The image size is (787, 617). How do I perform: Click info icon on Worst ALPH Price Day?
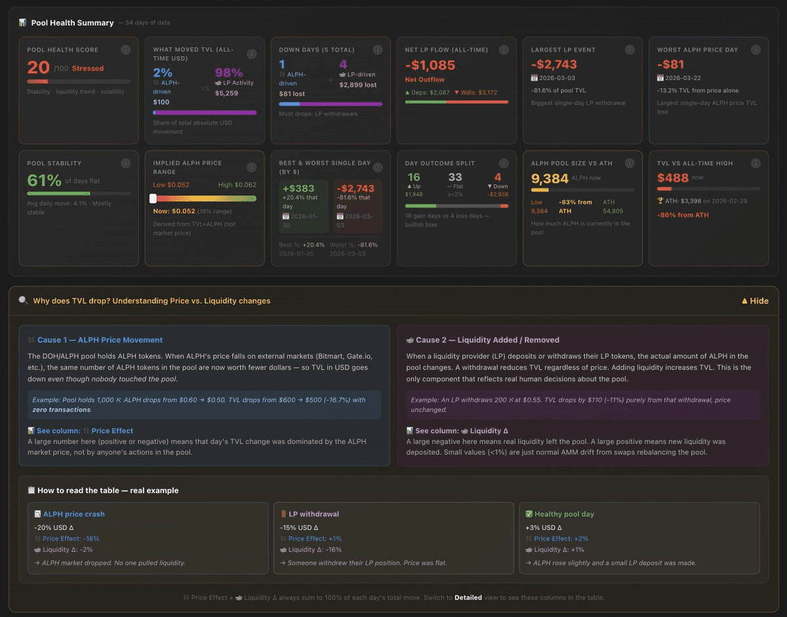(x=755, y=50)
